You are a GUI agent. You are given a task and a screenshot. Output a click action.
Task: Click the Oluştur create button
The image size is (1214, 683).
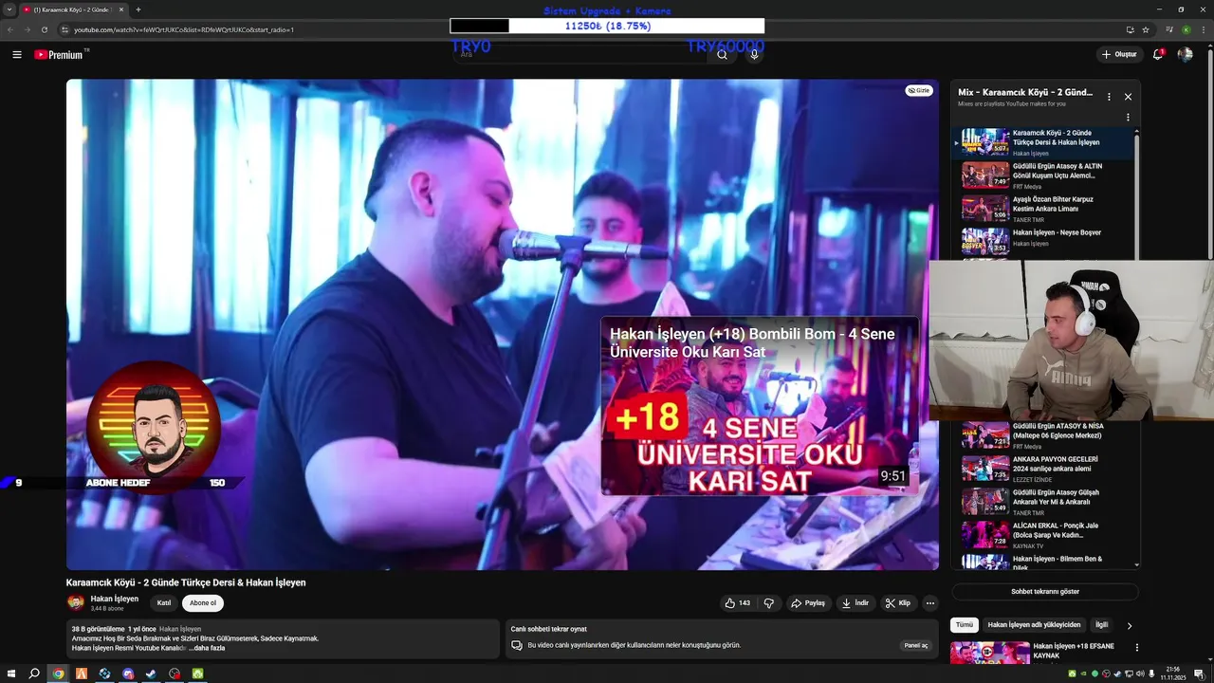1118,55
